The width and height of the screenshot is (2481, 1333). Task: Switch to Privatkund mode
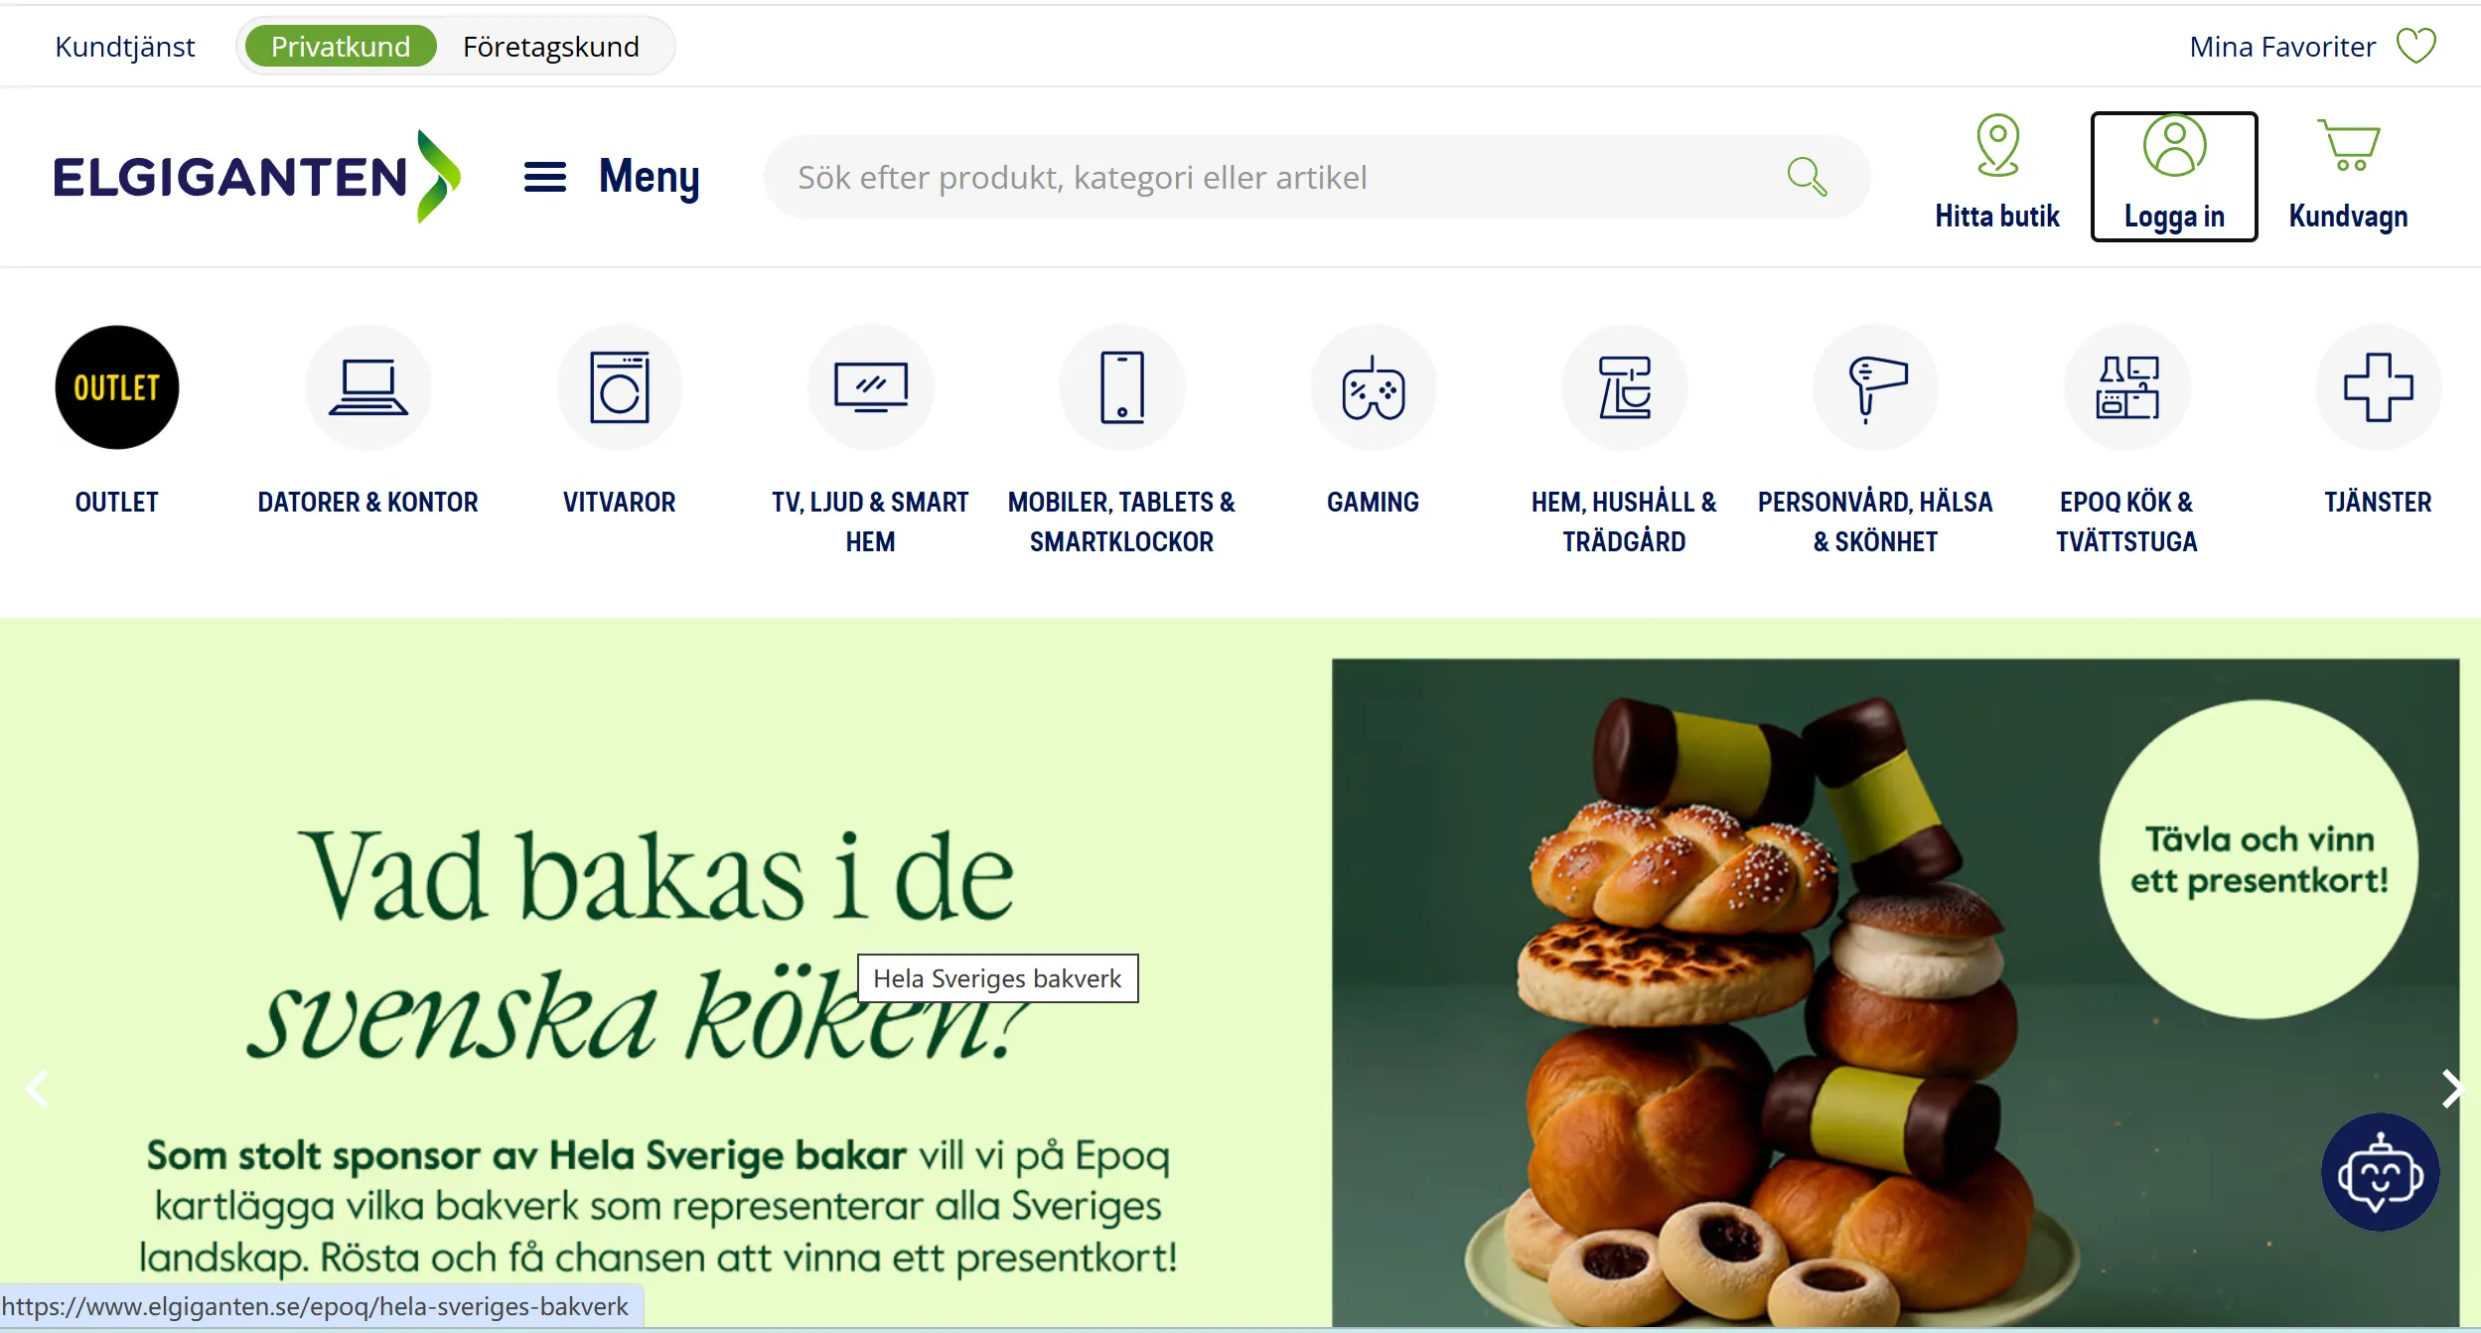tap(341, 47)
